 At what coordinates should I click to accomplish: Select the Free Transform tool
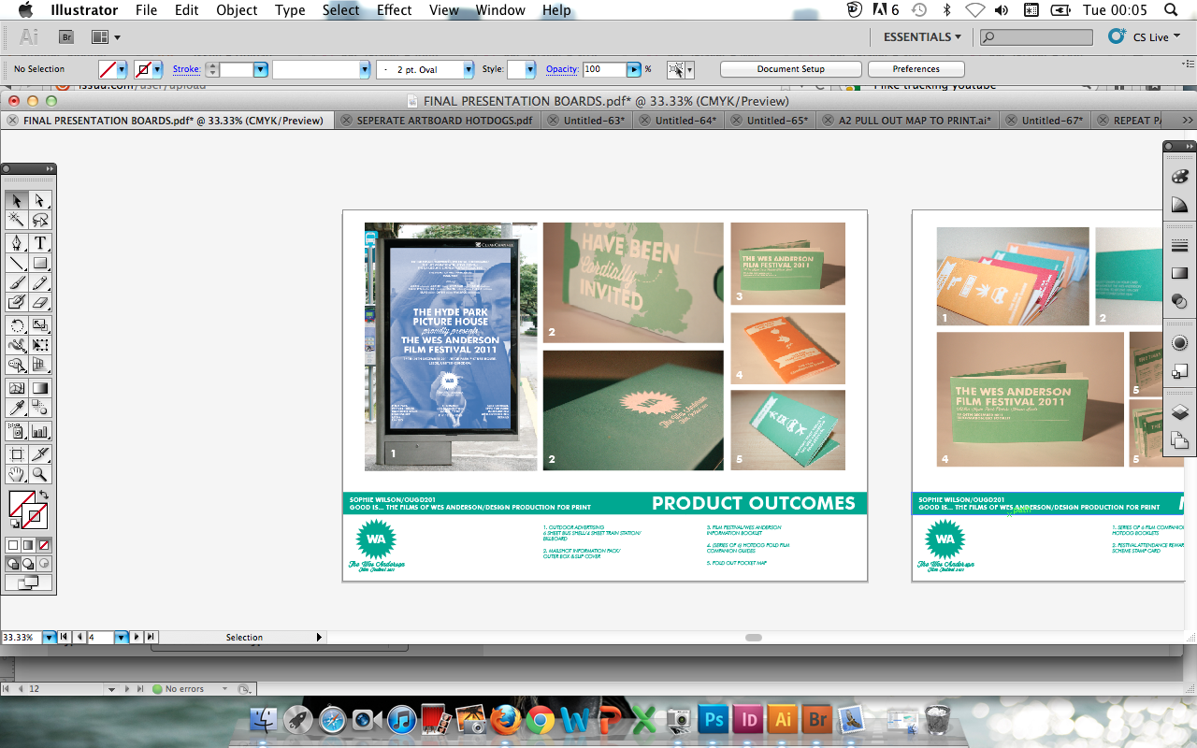(x=40, y=345)
